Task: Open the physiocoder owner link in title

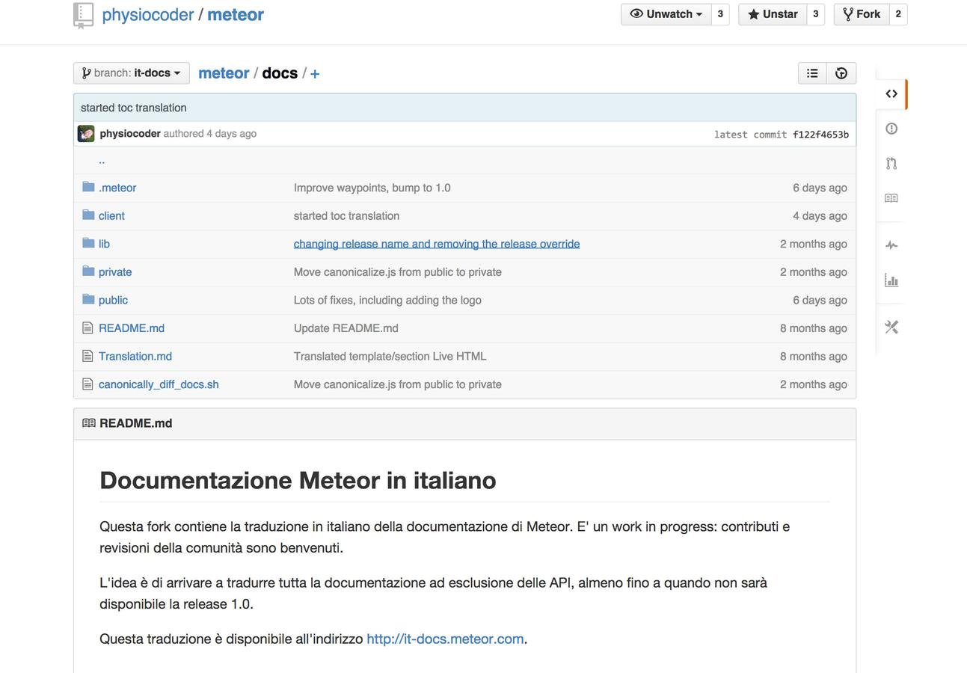Action: click(x=147, y=15)
